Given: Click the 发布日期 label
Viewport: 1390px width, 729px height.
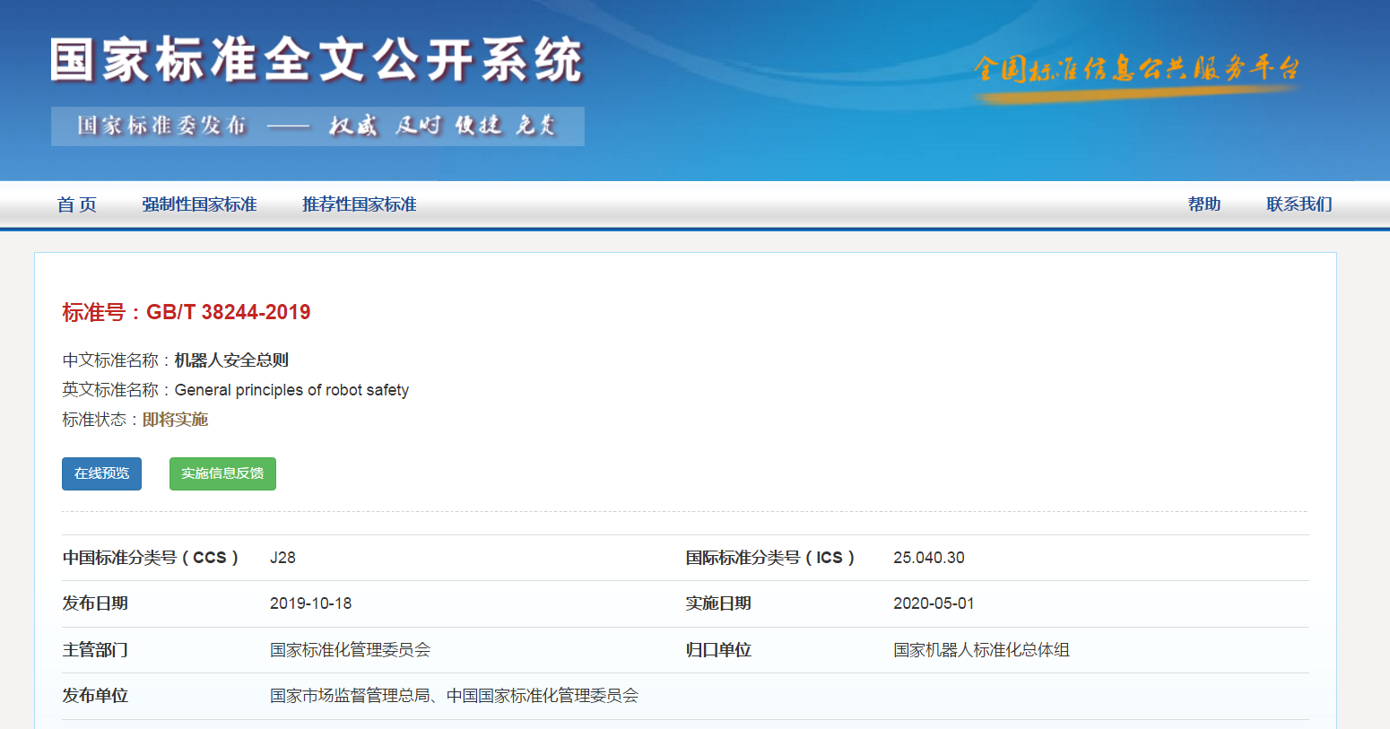Looking at the screenshot, I should (95, 603).
